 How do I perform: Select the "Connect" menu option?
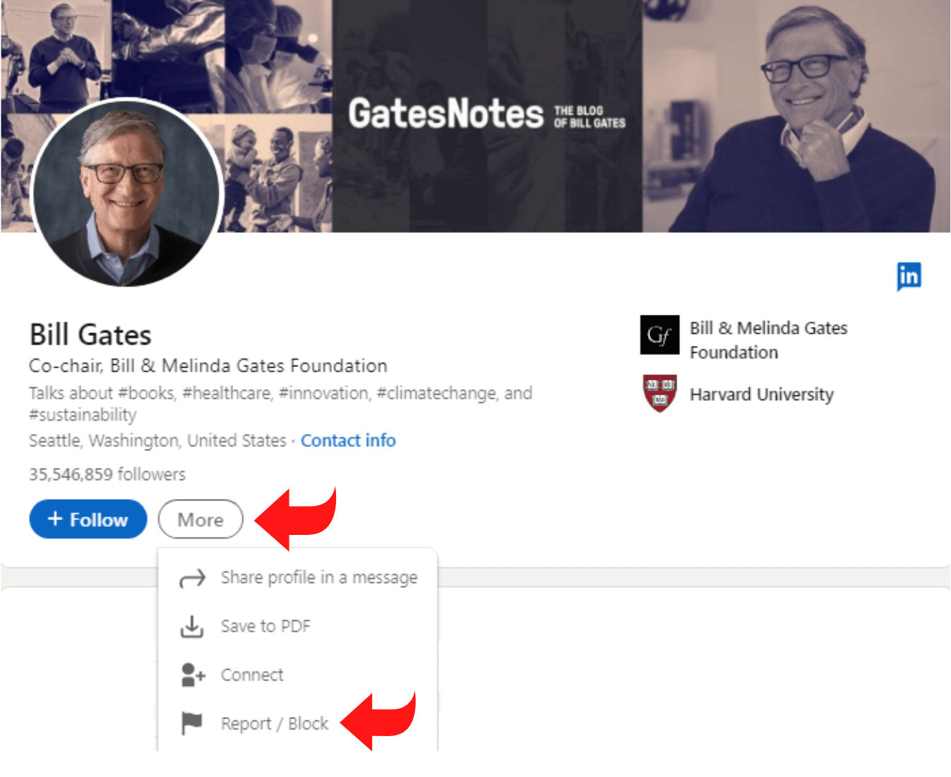click(x=252, y=675)
